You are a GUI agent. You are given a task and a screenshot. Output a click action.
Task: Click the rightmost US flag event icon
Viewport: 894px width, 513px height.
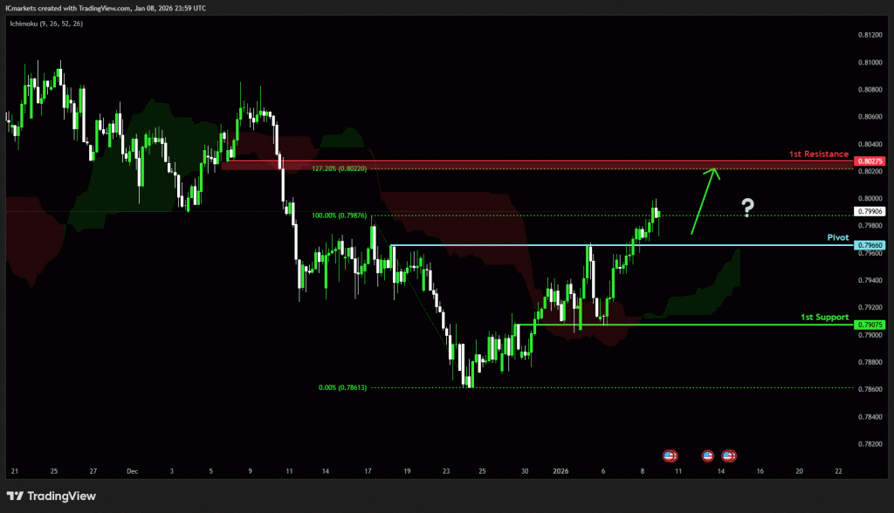(728, 455)
